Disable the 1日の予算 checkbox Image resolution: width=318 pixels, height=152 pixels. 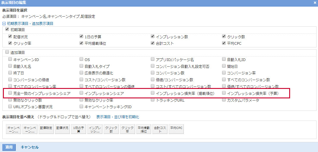[x=82, y=36]
